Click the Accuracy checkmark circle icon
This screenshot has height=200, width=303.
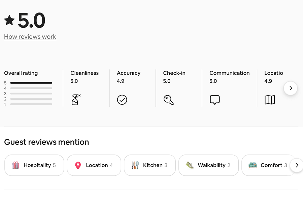(122, 100)
